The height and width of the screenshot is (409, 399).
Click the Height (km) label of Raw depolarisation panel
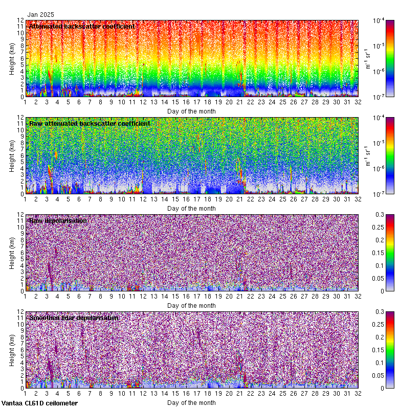[12, 253]
